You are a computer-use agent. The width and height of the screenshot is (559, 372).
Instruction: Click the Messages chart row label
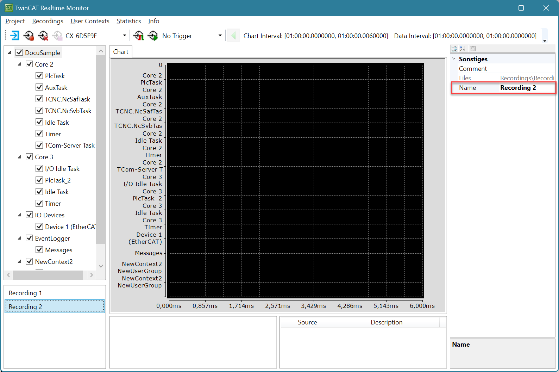click(x=149, y=253)
